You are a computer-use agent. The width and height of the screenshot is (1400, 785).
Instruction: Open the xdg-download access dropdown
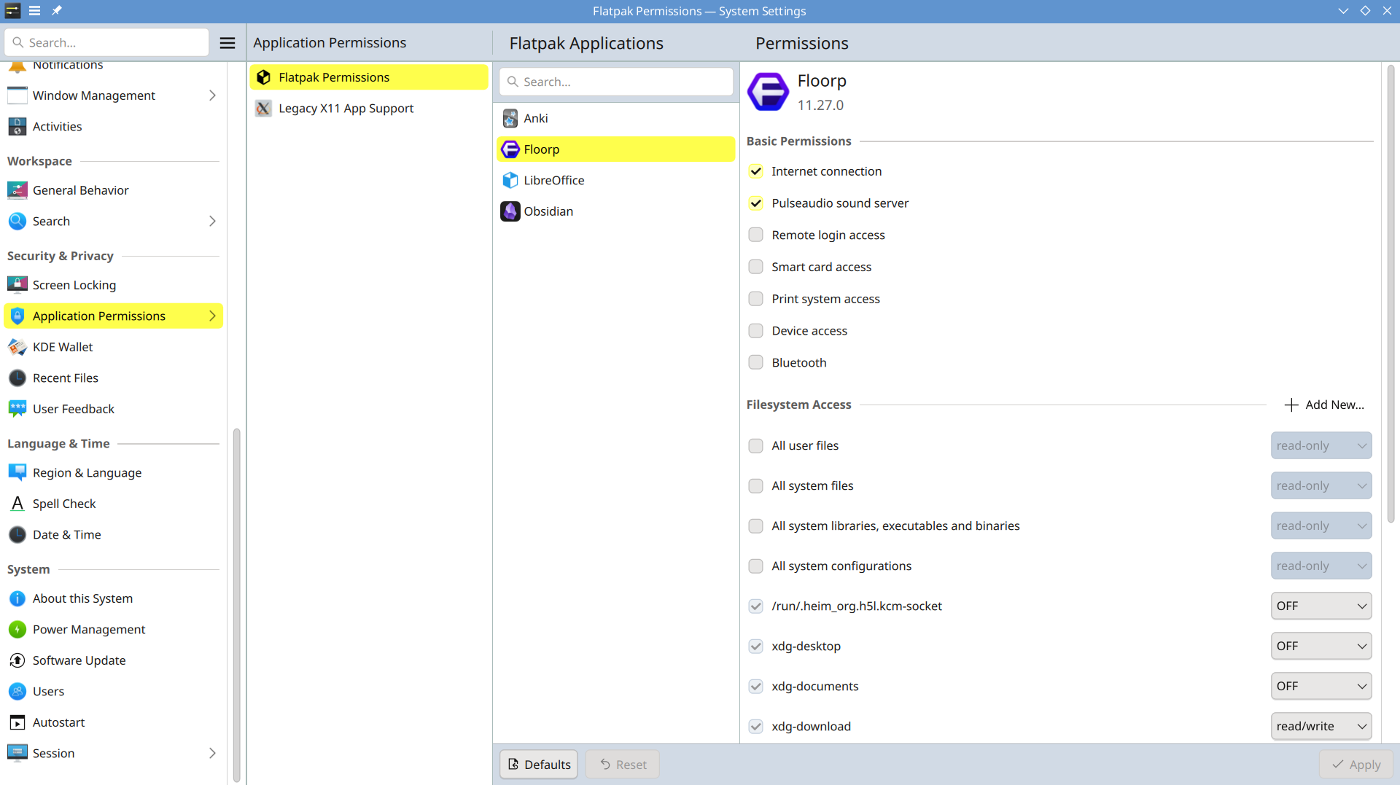click(1321, 726)
